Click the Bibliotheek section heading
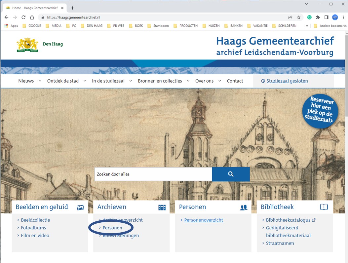This screenshot has height=263, width=348. [277, 207]
